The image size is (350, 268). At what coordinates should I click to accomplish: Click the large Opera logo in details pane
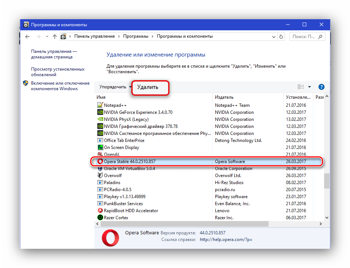(x=110, y=237)
